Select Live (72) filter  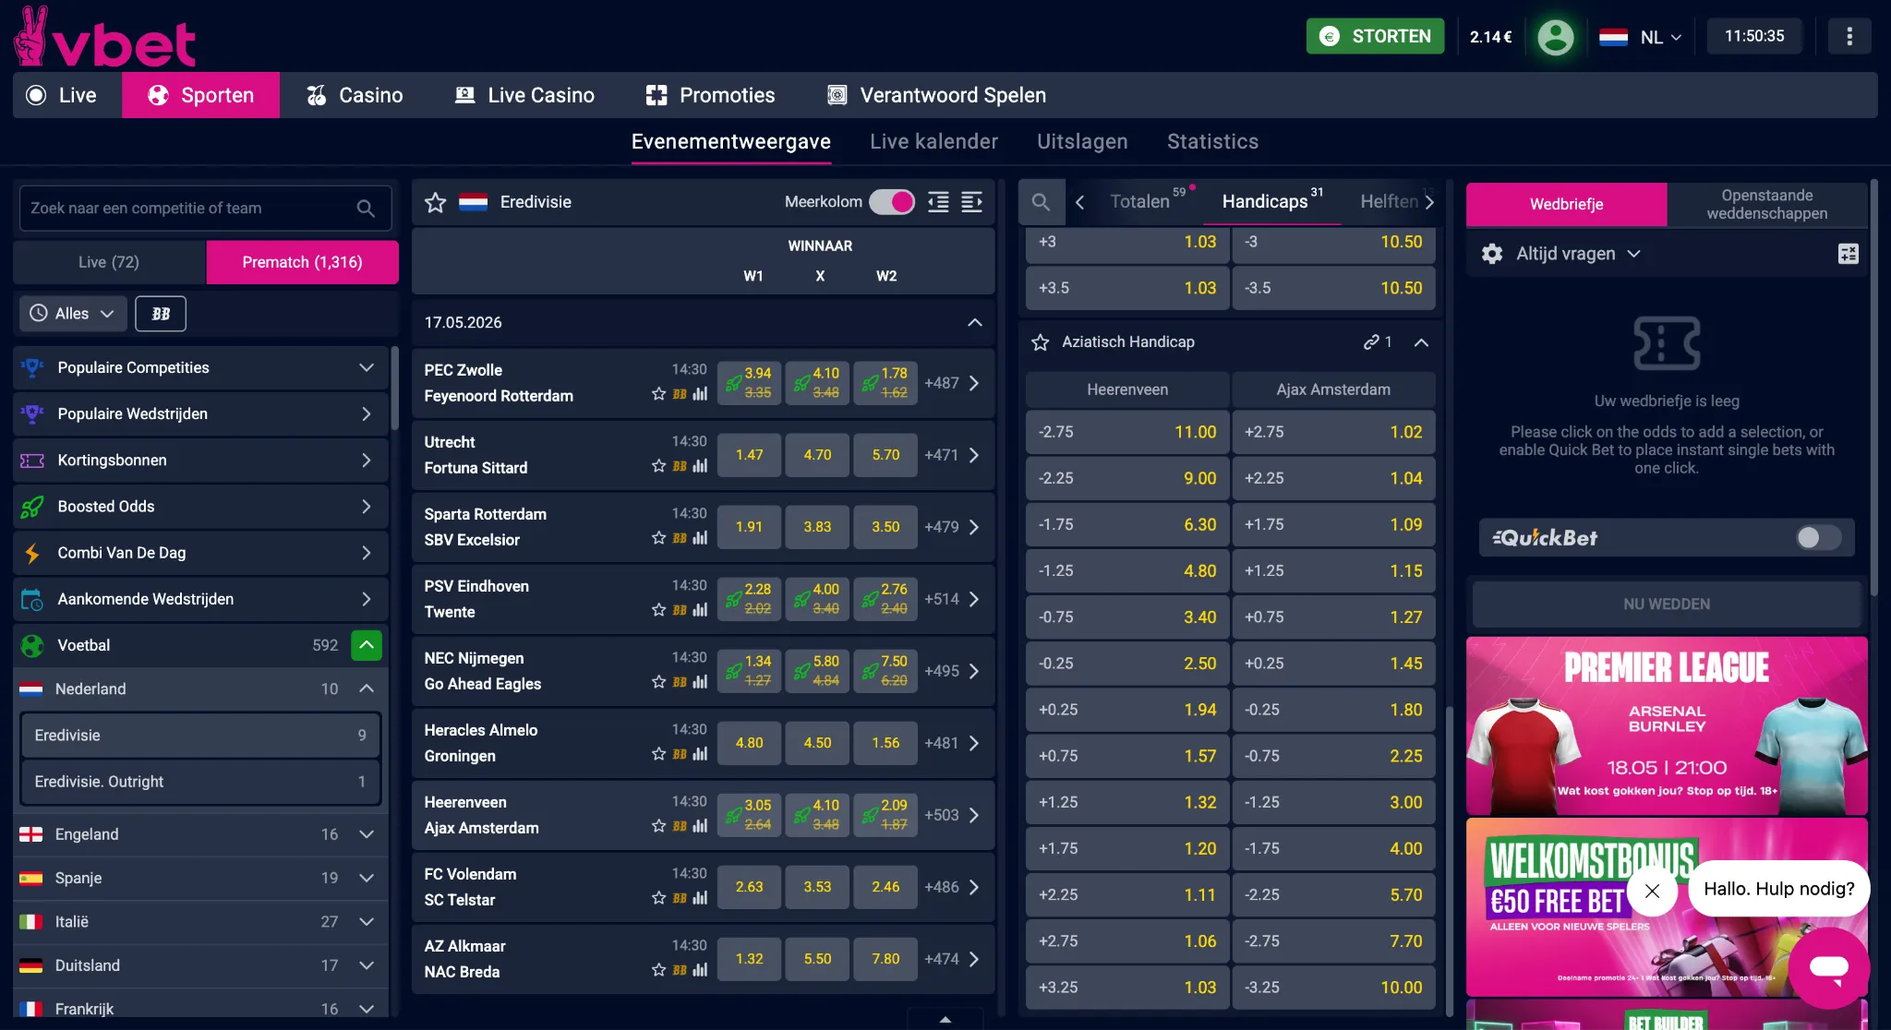pos(109,262)
